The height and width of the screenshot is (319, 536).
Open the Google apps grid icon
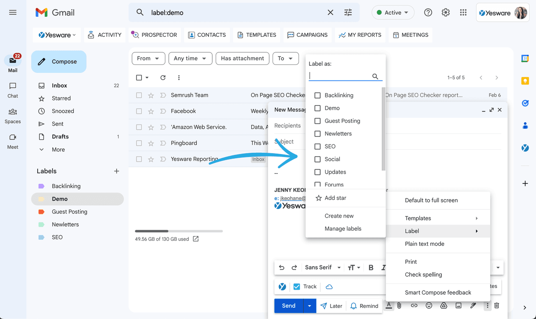coord(463,13)
